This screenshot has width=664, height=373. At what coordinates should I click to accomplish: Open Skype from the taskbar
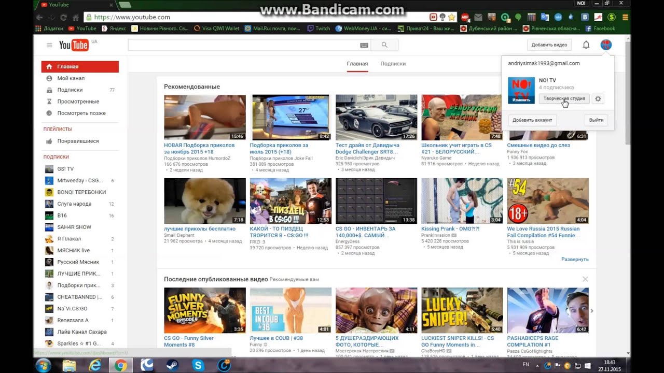coord(198,365)
